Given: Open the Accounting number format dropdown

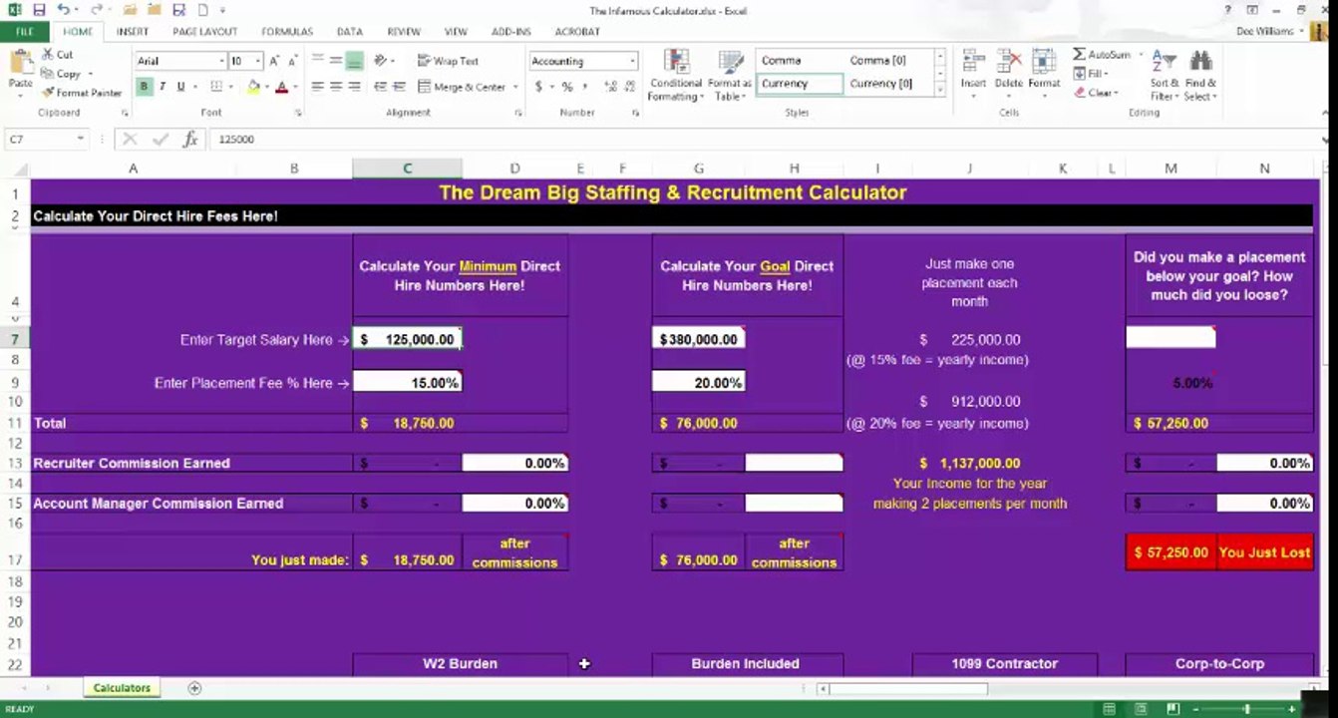Looking at the screenshot, I should tap(631, 61).
